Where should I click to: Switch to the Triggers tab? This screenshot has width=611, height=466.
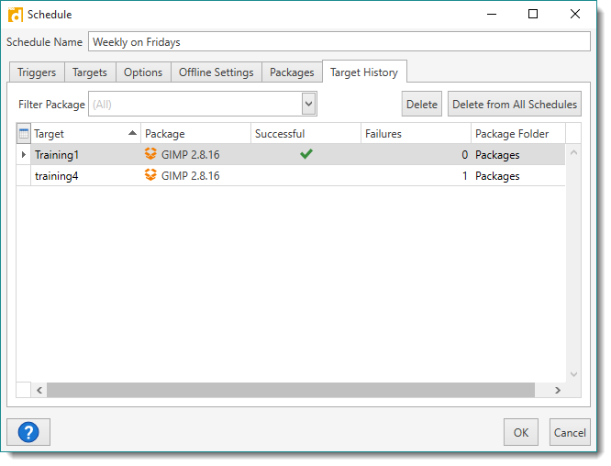pyautogui.click(x=36, y=72)
